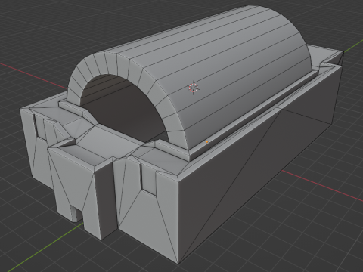Click the orange object origin dot
The height and width of the screenshot is (272, 363).
[x=207, y=142]
